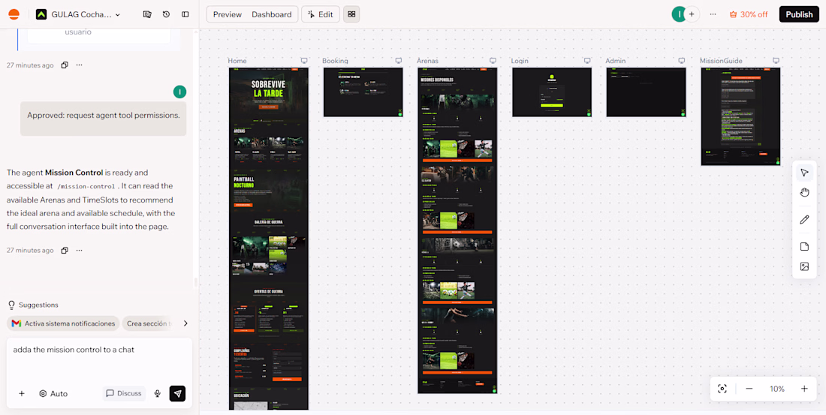The width and height of the screenshot is (826, 415).
Task: Select the sticky note tool
Action: (x=804, y=246)
